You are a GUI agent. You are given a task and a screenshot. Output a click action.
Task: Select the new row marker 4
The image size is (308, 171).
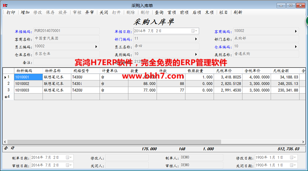pyautogui.click(x=8, y=97)
